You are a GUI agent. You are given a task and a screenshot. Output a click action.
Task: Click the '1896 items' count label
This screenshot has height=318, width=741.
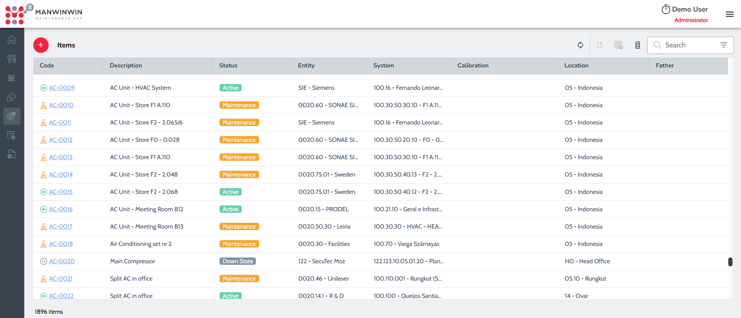tap(49, 312)
